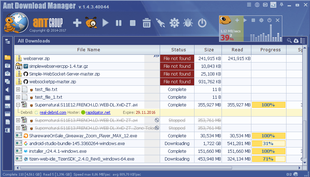The width and height of the screenshot is (310, 177).
Task: Select the documents sidebar category
Action: (7, 122)
